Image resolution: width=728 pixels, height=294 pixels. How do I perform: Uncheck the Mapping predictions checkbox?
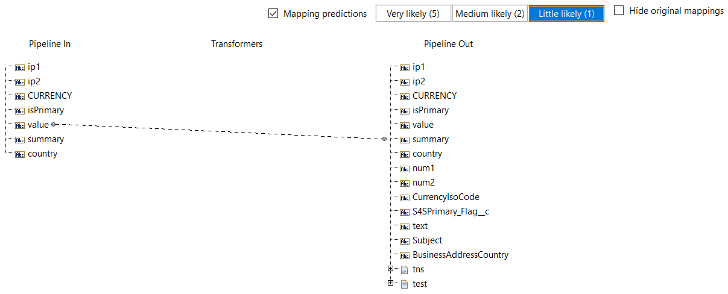click(273, 14)
